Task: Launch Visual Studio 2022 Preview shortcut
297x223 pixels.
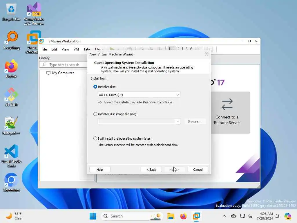Action: (x=34, y=14)
